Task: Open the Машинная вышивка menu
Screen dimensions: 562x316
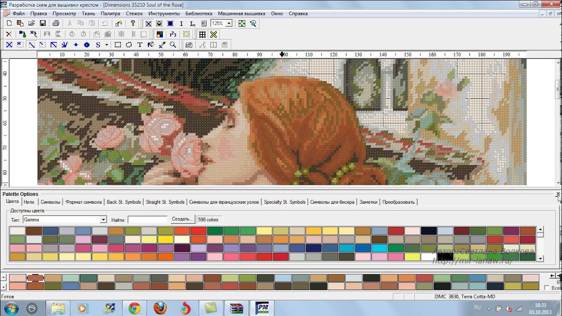Action: coord(241,14)
